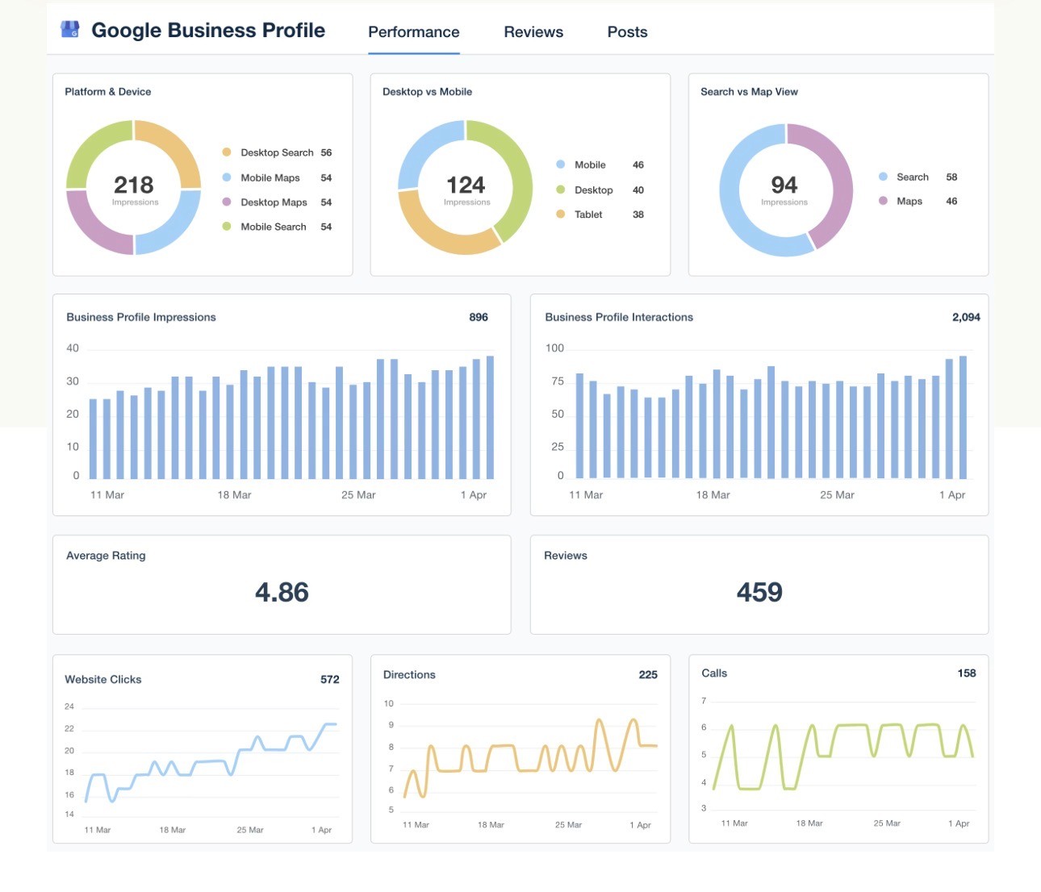Click the Platform & Device title
Image resolution: width=1041 pixels, height=892 pixels.
click(x=108, y=92)
